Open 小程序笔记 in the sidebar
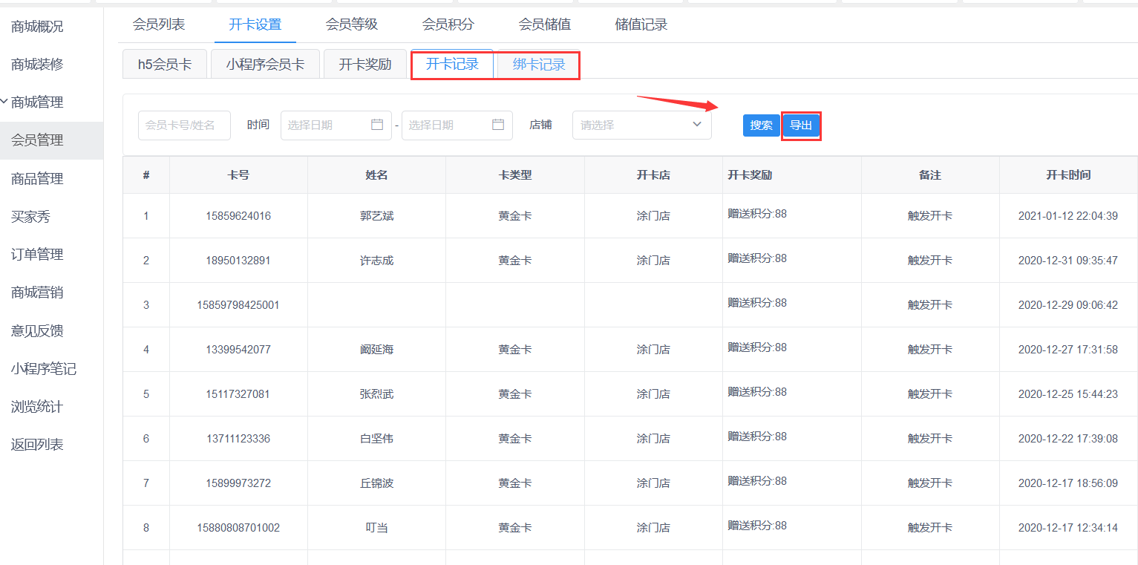This screenshot has height=565, width=1138. pos(44,369)
